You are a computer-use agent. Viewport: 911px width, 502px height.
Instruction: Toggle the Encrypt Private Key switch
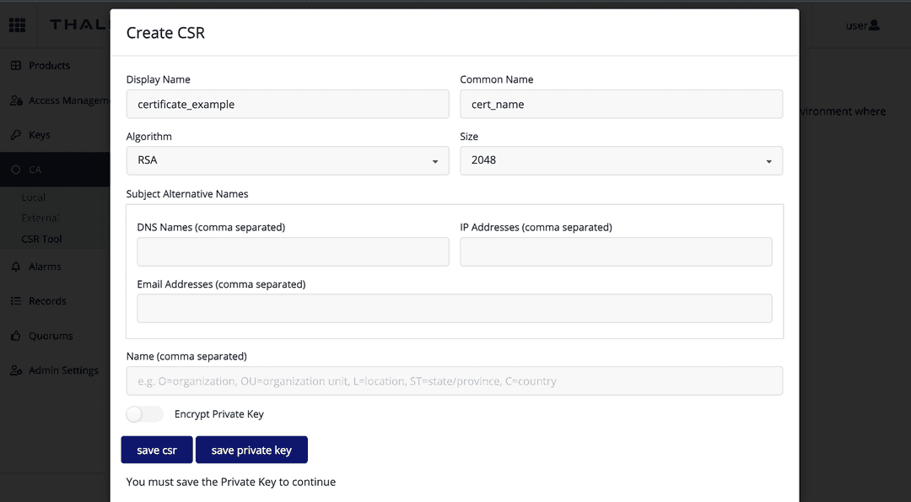tap(145, 414)
